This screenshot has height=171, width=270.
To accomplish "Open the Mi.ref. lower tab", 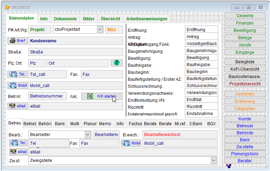I will [x=180, y=124].
